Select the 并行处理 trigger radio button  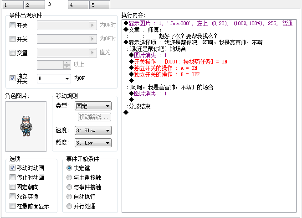[x=69, y=206]
